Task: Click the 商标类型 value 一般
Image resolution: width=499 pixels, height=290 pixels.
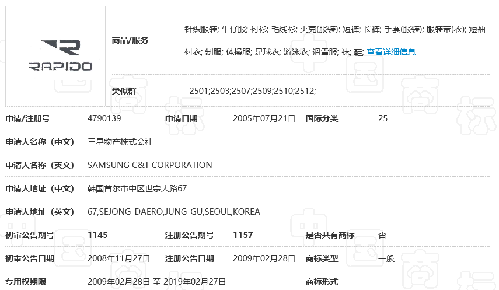Action: point(386,258)
